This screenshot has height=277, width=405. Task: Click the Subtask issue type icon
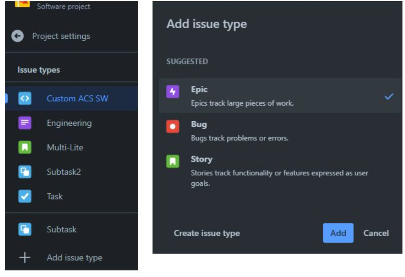pos(25,229)
